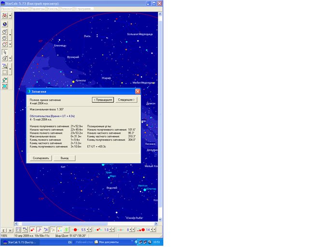309x247 pixels.
Task: Click the binoculars search icon at toolbar top
Action: tap(5, 15)
